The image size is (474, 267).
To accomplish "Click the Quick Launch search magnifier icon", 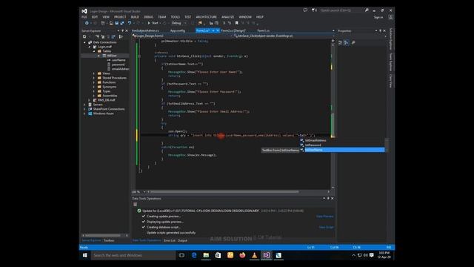I will pos(367,10).
